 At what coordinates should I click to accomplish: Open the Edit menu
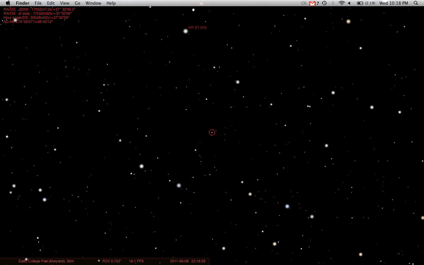pyautogui.click(x=51, y=3)
